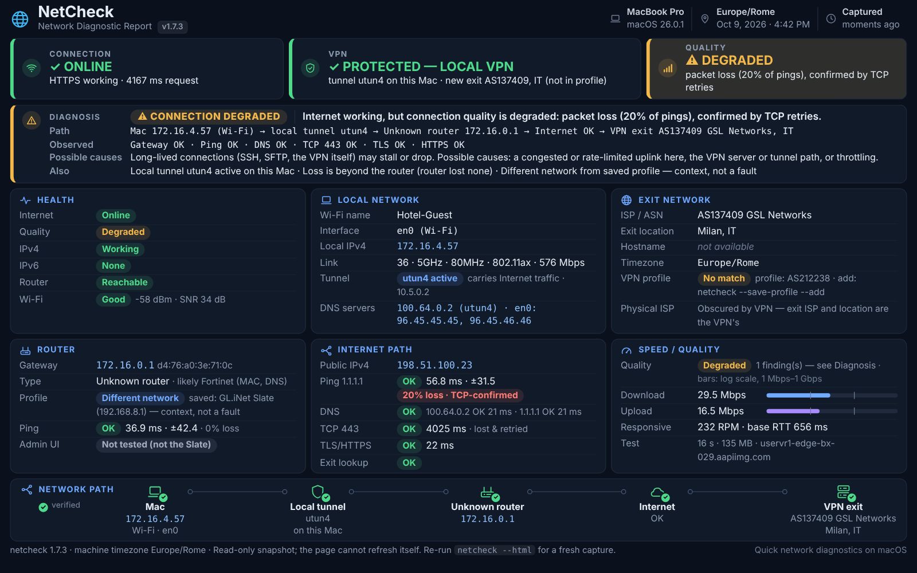Screen dimensions: 917x573
Task: Click the Upload speed bar
Action: pyautogui.click(x=832, y=411)
